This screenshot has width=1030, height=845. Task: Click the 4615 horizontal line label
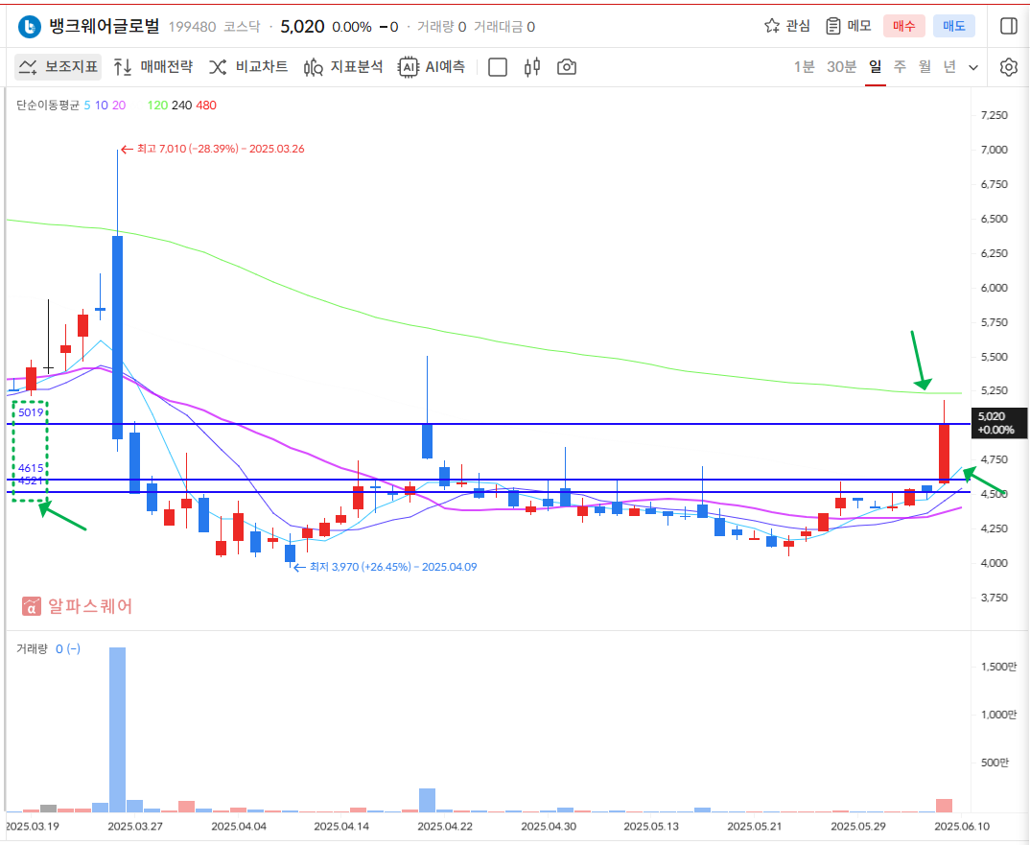pos(31,468)
